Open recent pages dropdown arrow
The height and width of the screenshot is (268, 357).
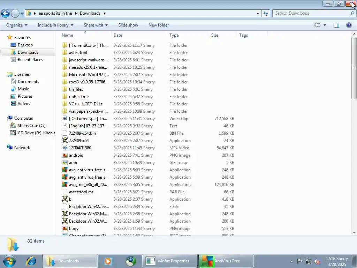[22, 14]
